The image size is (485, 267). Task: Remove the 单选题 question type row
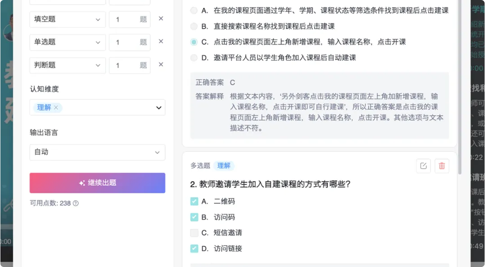click(161, 41)
